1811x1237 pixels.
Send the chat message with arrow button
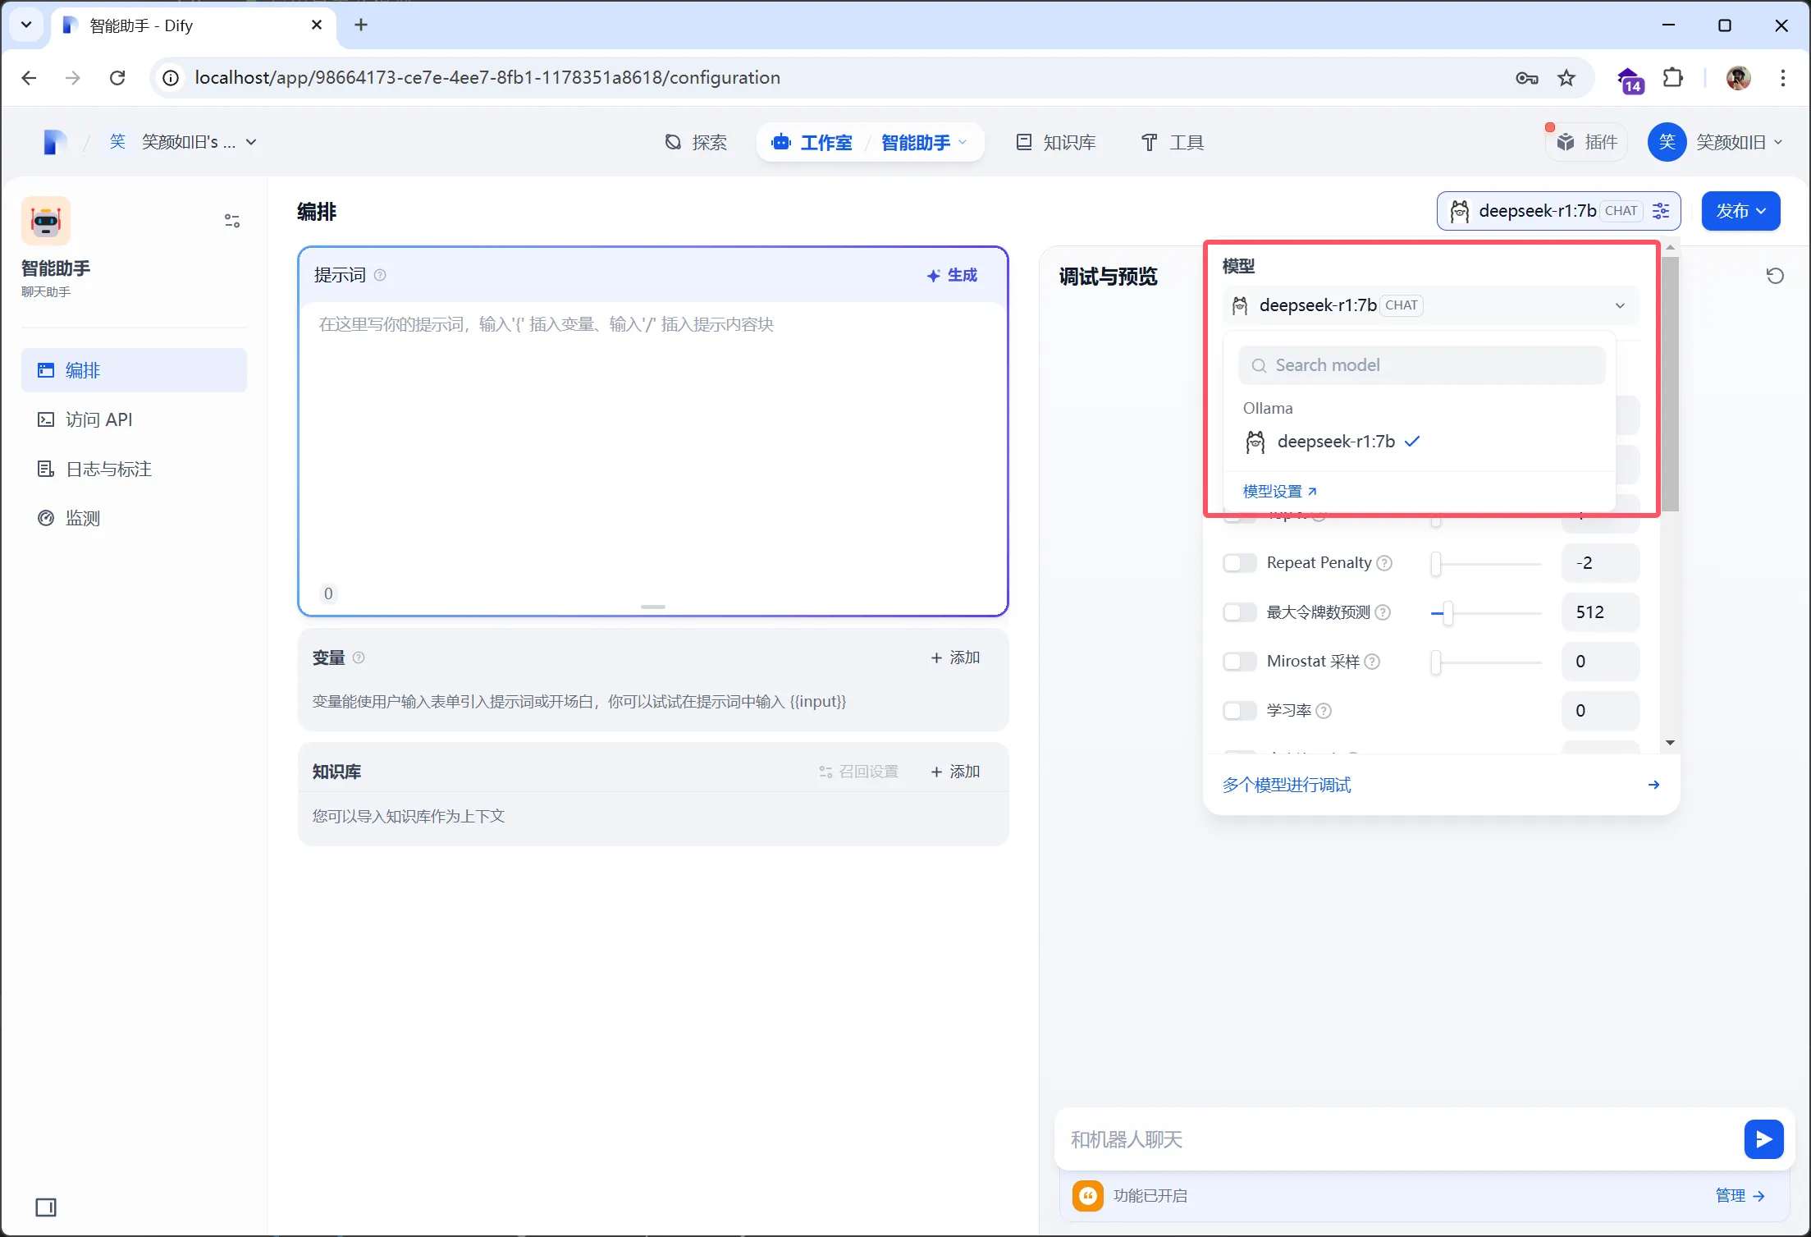tap(1763, 1139)
